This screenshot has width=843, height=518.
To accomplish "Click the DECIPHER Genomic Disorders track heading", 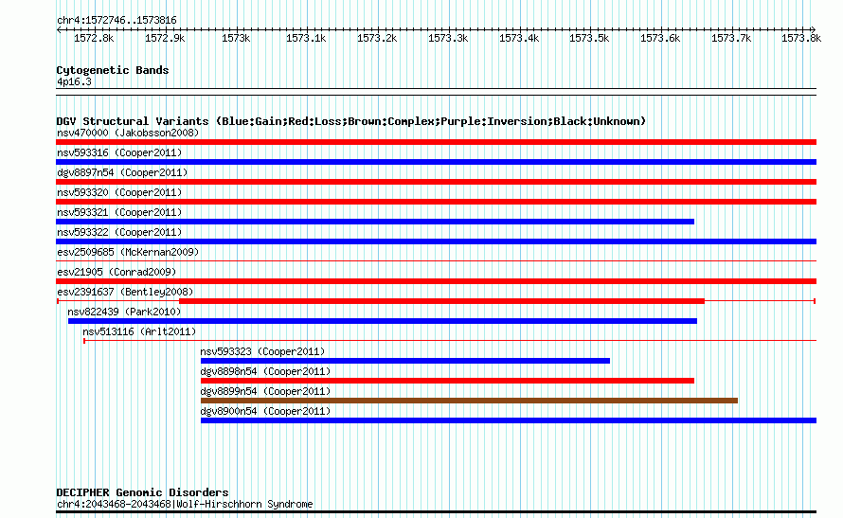I will 142,492.
